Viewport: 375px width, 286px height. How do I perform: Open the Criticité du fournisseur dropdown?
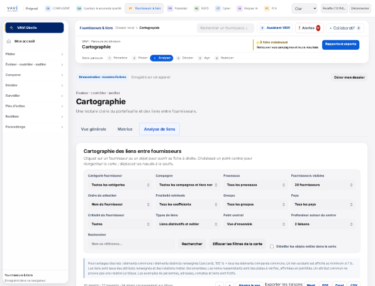[x=120, y=224]
